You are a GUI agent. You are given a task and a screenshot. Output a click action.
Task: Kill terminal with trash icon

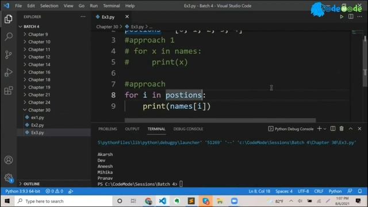pyautogui.click(x=342, y=129)
